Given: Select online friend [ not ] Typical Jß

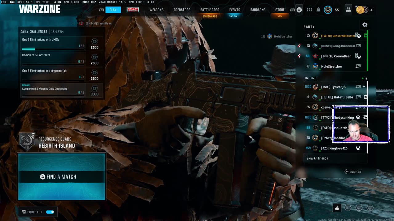Looking at the screenshot, I should (x=335, y=87).
